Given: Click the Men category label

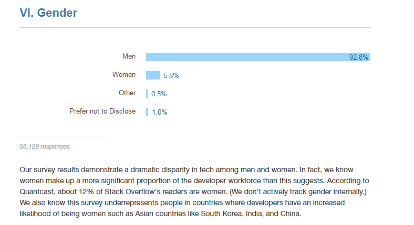Looking at the screenshot, I should coord(129,57).
